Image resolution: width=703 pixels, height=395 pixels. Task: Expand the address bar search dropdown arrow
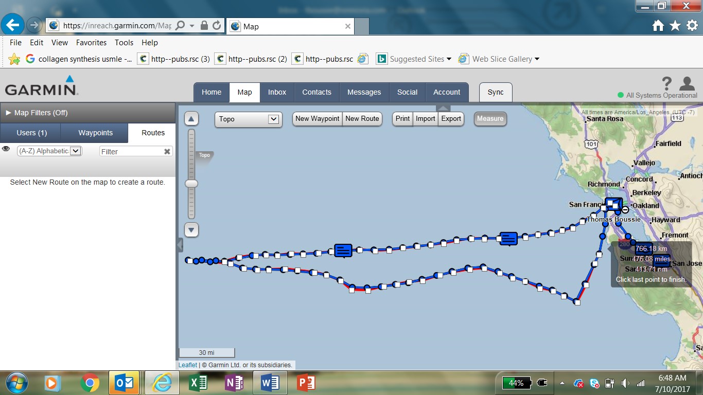tap(192, 26)
